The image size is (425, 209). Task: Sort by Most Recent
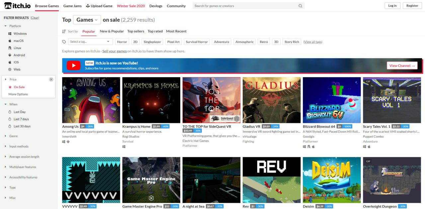[176, 31]
